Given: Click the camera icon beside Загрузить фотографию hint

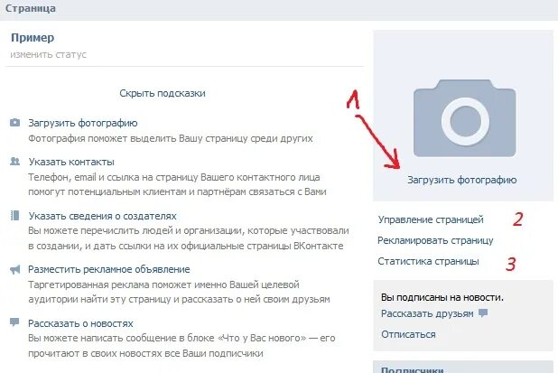Looking at the screenshot, I should click(x=15, y=123).
